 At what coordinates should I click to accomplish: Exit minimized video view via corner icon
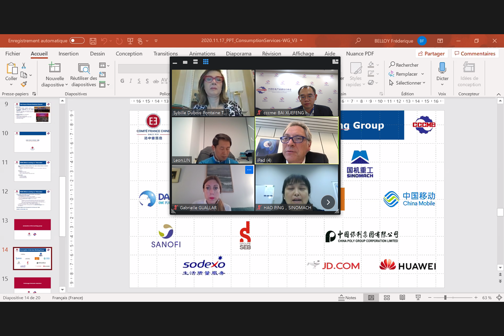pos(335,62)
